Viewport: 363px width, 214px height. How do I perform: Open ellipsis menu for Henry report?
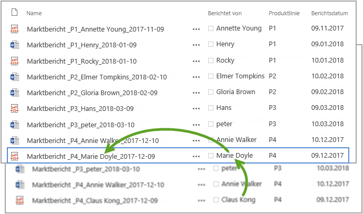pos(196,45)
